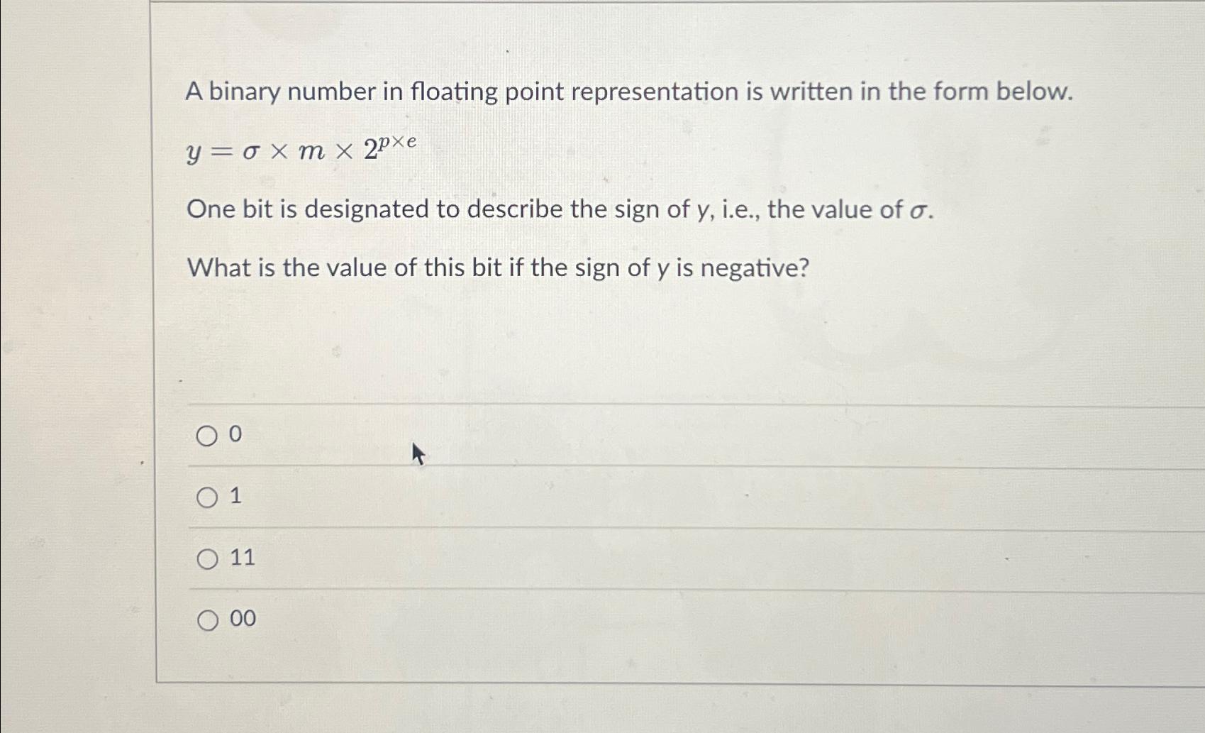Screen dimensions: 1205x733
Task: Select the radio button for answer 11
Action: pos(206,560)
